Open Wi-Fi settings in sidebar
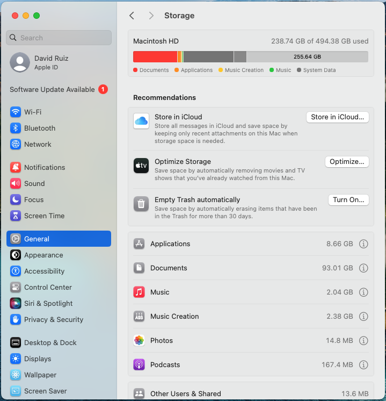This screenshot has width=386, height=401. [33, 112]
